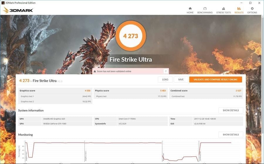Screen dimensions: 264x164
Task: Select the RESULTS tab
Action: click(239, 11)
